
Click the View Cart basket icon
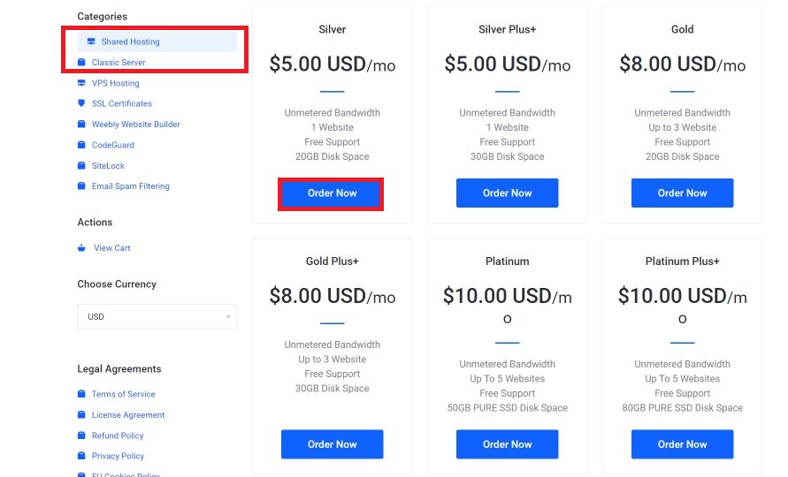pos(81,247)
